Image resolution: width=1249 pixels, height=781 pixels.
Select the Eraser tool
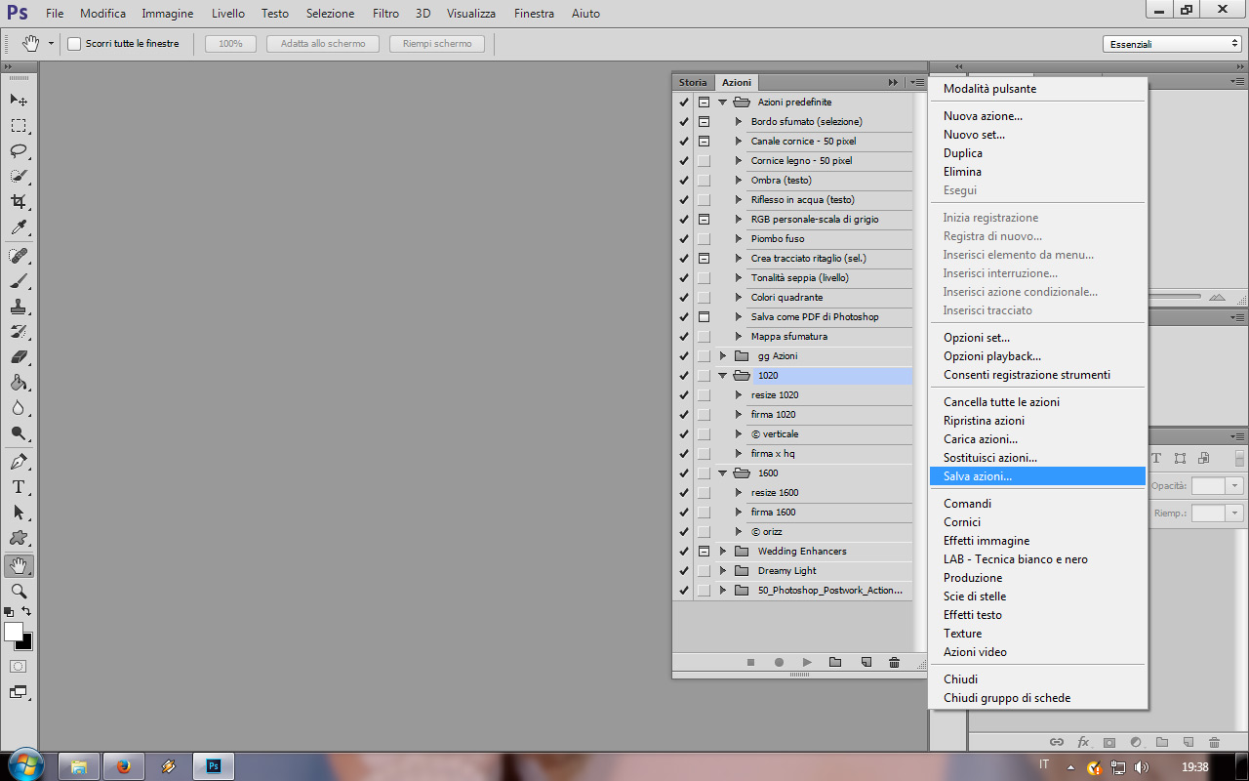19,357
